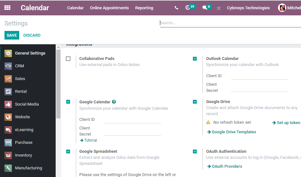Click the Google Calendar help question icon
The height and width of the screenshot is (177, 301).
click(x=114, y=102)
